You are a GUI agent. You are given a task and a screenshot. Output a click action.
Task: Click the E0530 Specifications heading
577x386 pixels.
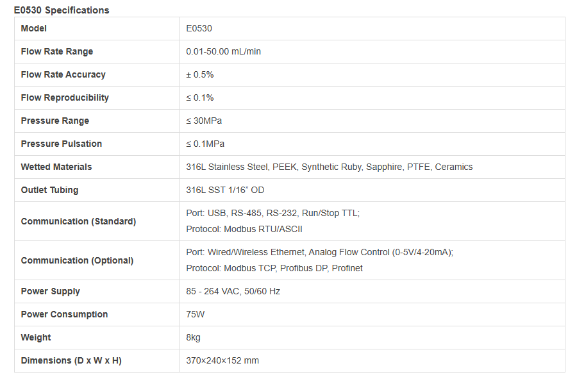[x=62, y=10]
